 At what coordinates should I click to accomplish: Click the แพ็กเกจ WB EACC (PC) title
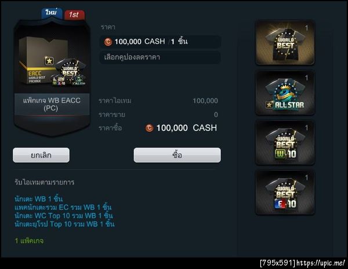coord(52,104)
